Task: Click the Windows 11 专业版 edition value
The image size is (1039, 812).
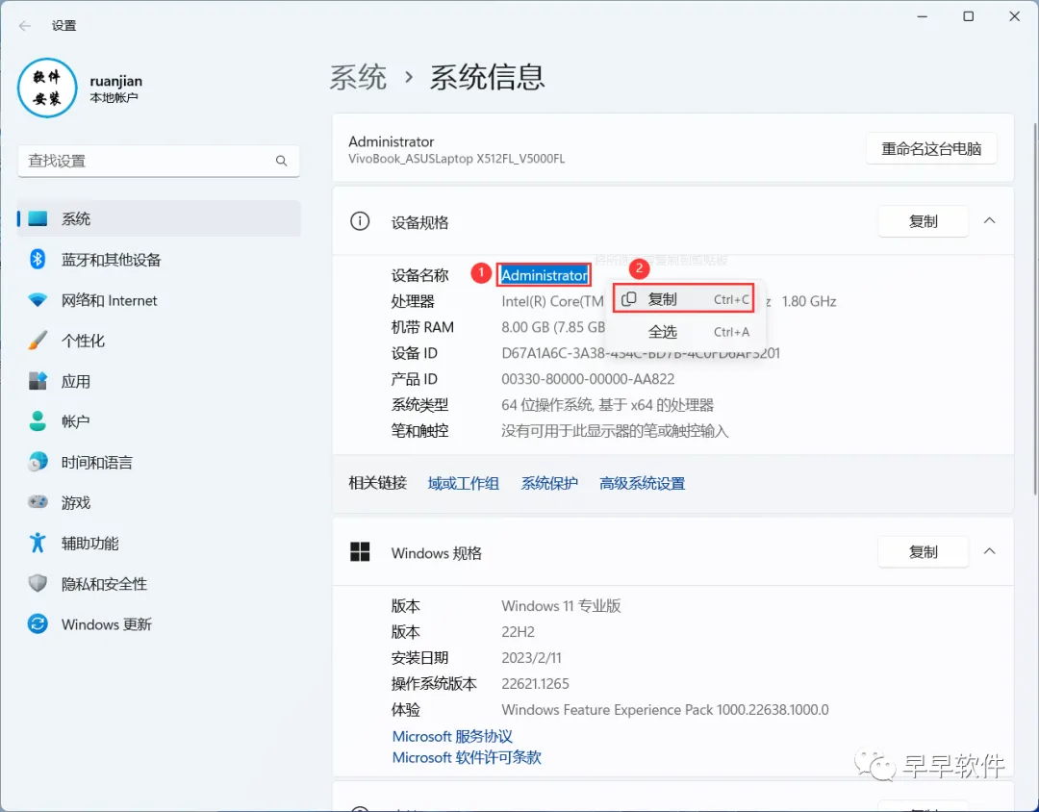Action: tap(561, 606)
